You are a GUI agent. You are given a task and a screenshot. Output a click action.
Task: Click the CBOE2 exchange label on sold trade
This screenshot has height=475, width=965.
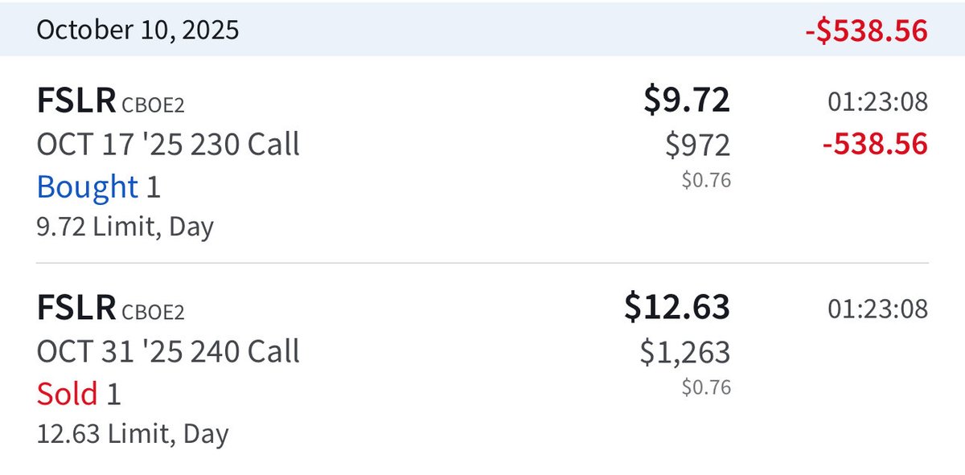pos(158,313)
